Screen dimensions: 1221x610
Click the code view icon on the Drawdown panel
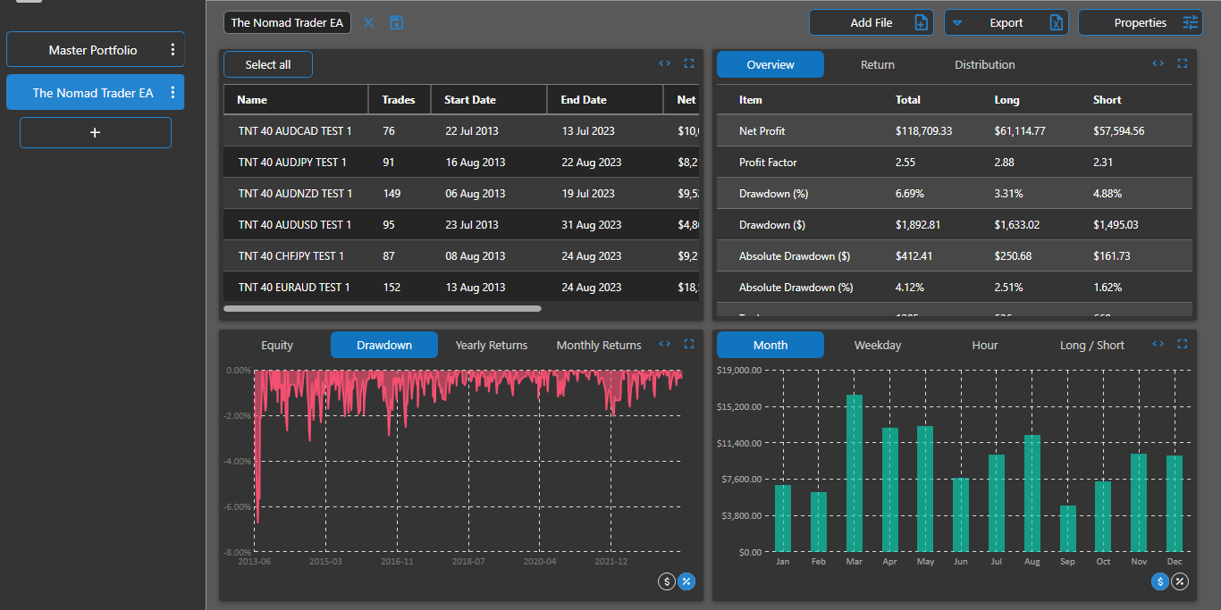coord(664,344)
